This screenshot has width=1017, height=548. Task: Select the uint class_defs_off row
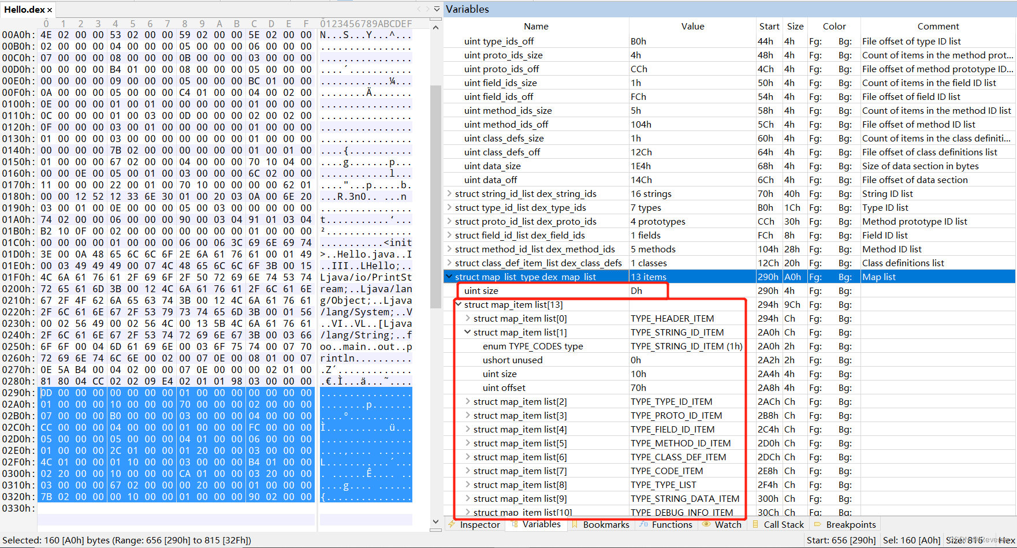pyautogui.click(x=729, y=152)
